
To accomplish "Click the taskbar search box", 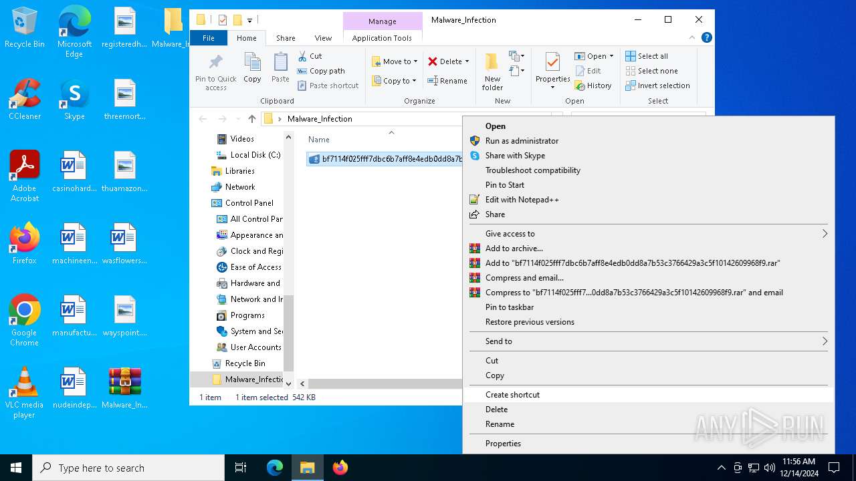I will click(128, 468).
